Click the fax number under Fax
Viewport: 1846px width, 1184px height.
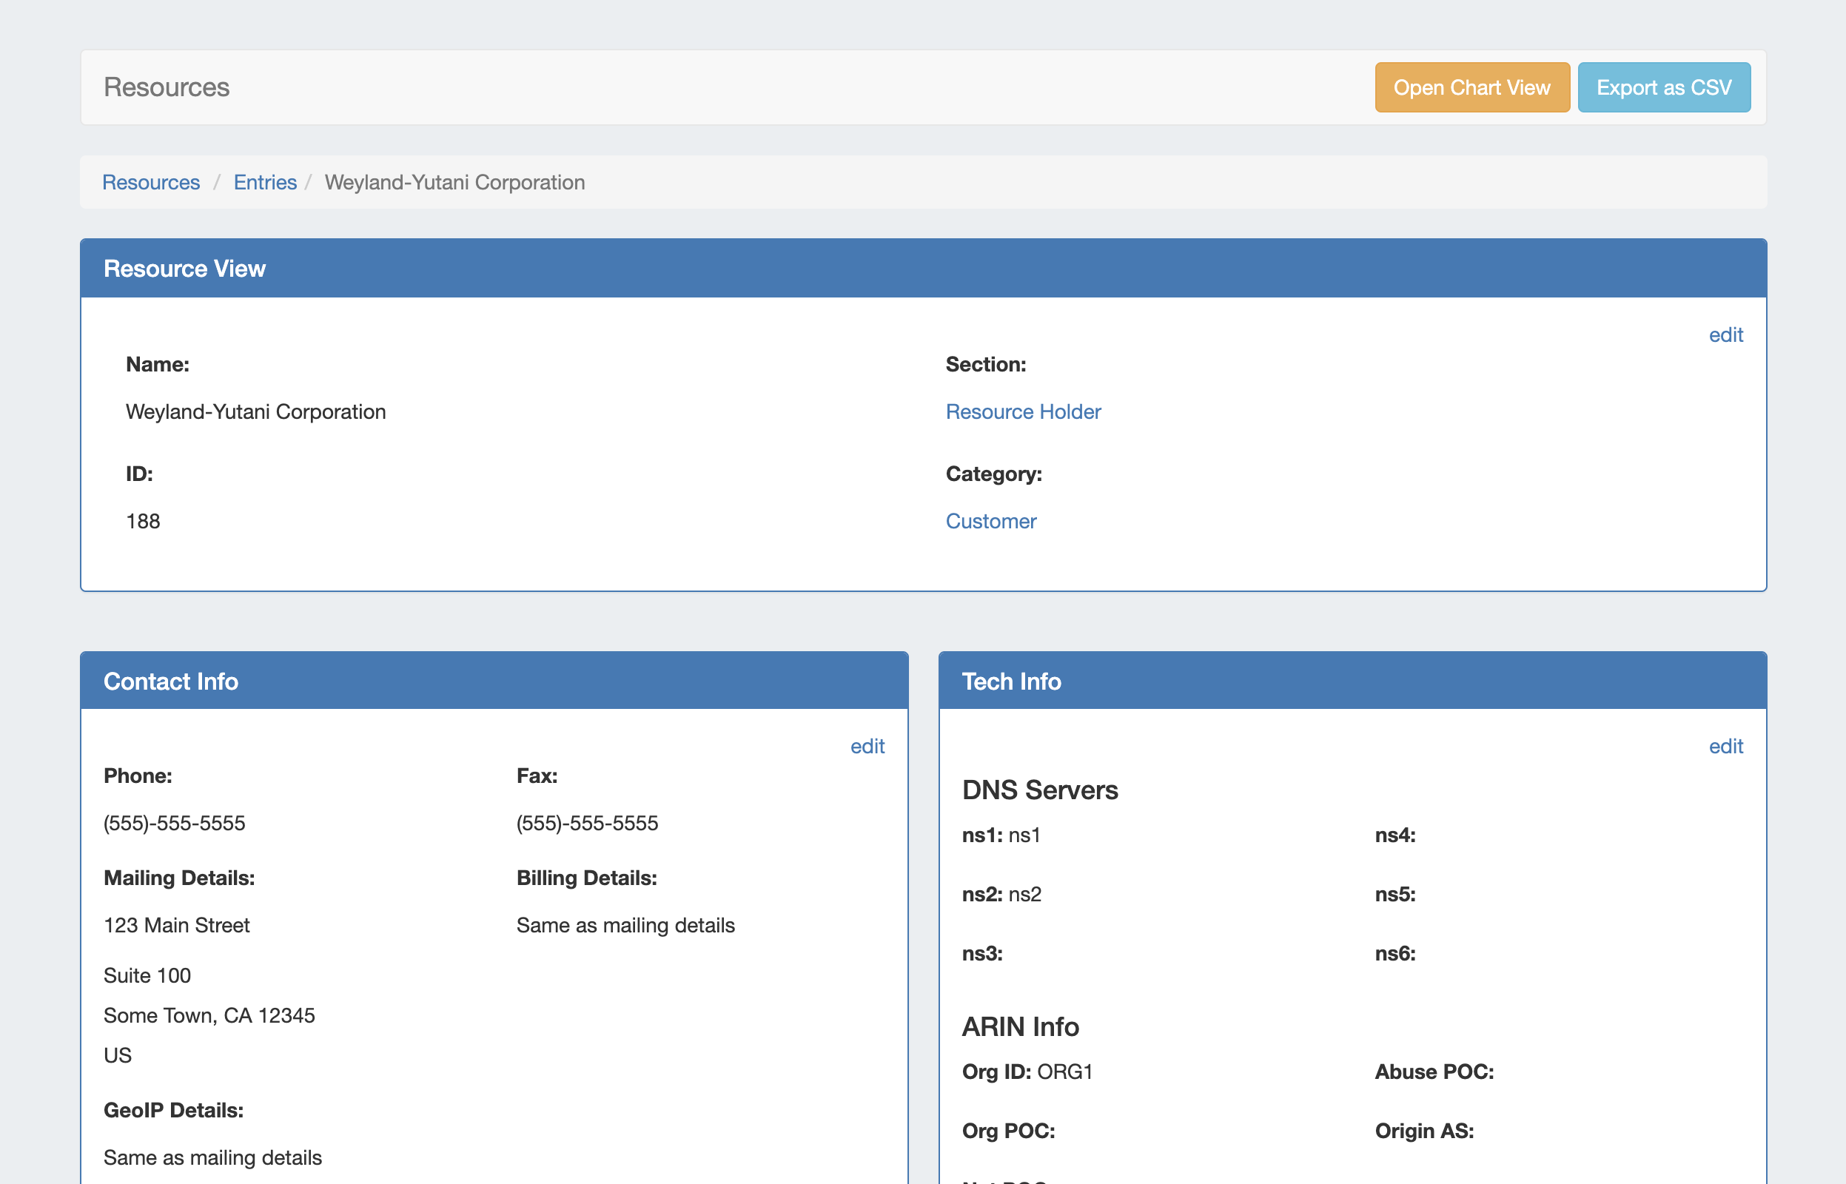tap(587, 824)
